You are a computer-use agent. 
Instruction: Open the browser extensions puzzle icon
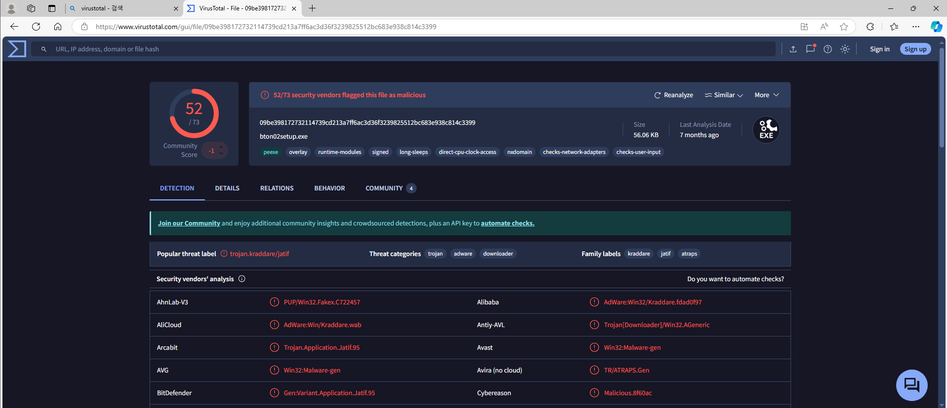pos(870,27)
